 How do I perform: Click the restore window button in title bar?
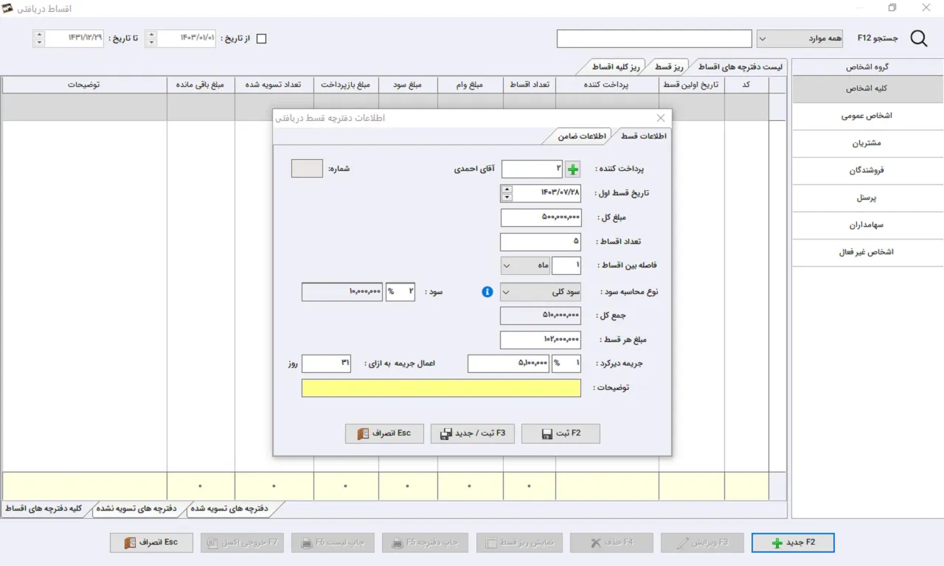(892, 8)
